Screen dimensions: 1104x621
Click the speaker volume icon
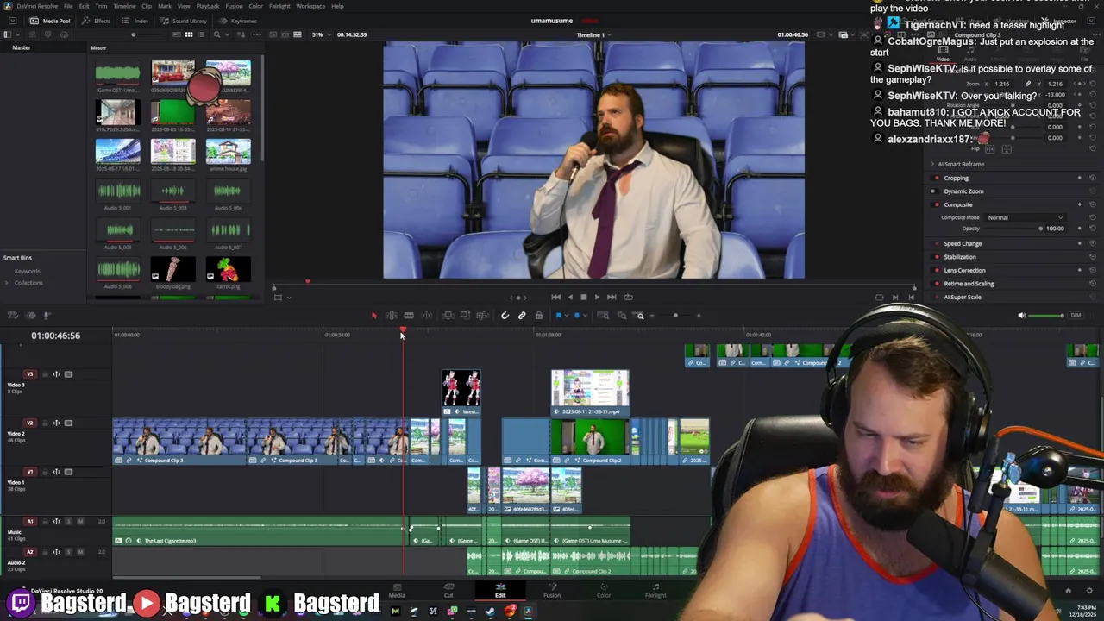pyautogui.click(x=1022, y=316)
